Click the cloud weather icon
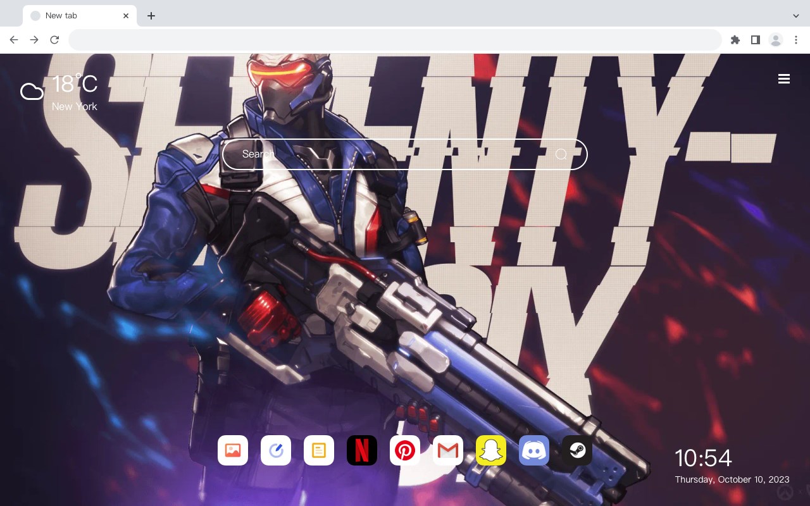Viewport: 810px width, 506px height. tap(32, 92)
